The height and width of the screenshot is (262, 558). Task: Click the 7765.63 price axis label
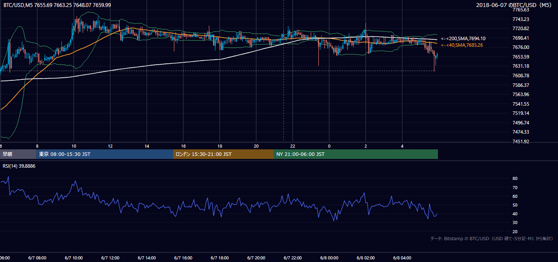pyautogui.click(x=521, y=10)
